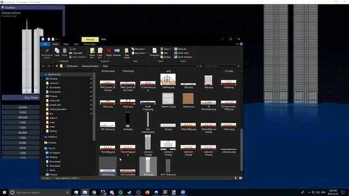Click the Edit command in Open group

pyautogui.click(x=164, y=53)
